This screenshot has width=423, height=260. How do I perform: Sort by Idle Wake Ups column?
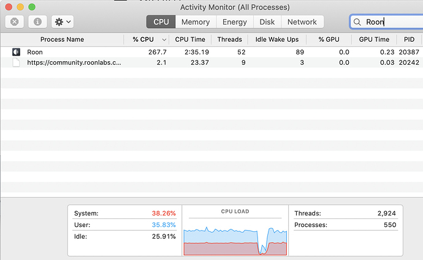coord(277,40)
